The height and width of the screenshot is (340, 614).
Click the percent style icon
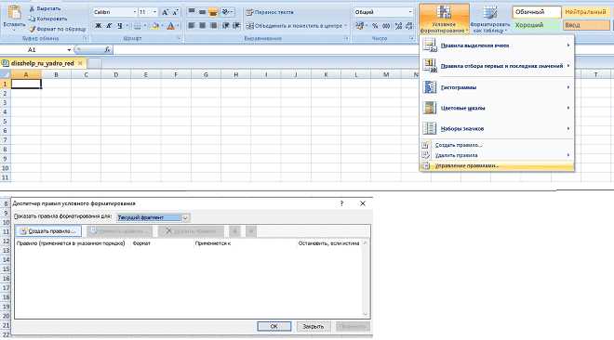coord(375,26)
